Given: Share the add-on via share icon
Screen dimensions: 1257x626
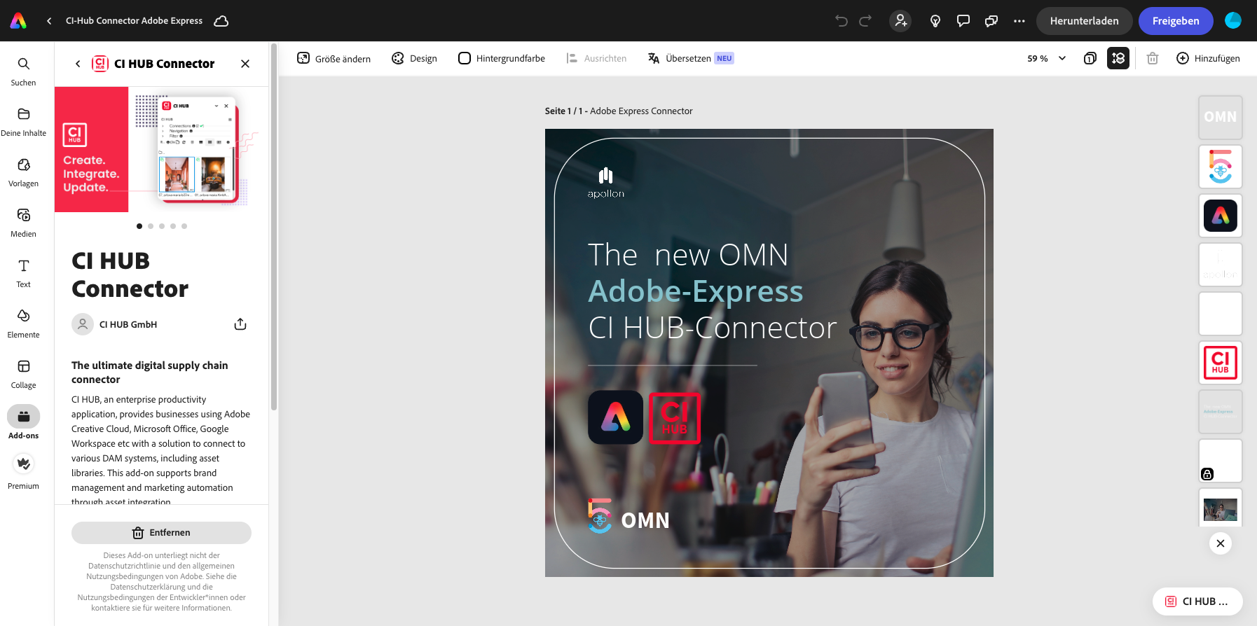Looking at the screenshot, I should coord(240,324).
